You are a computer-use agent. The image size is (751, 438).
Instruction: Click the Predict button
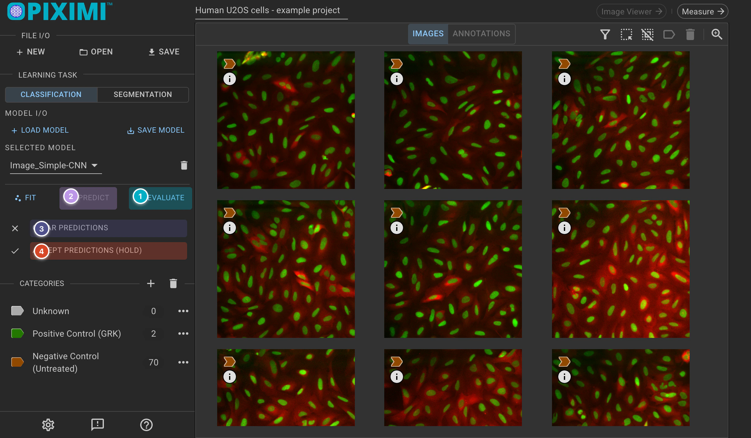coord(88,198)
